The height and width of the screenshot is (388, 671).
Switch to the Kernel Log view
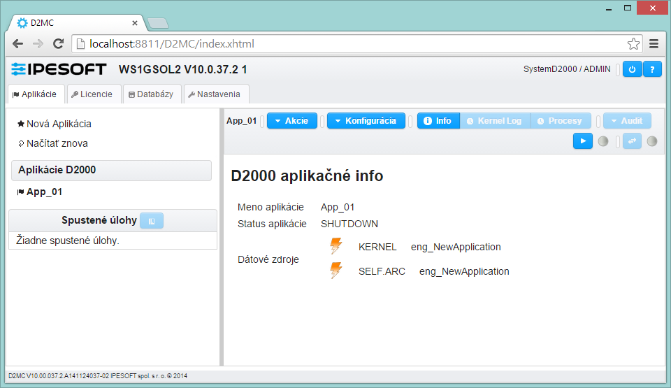(x=494, y=121)
